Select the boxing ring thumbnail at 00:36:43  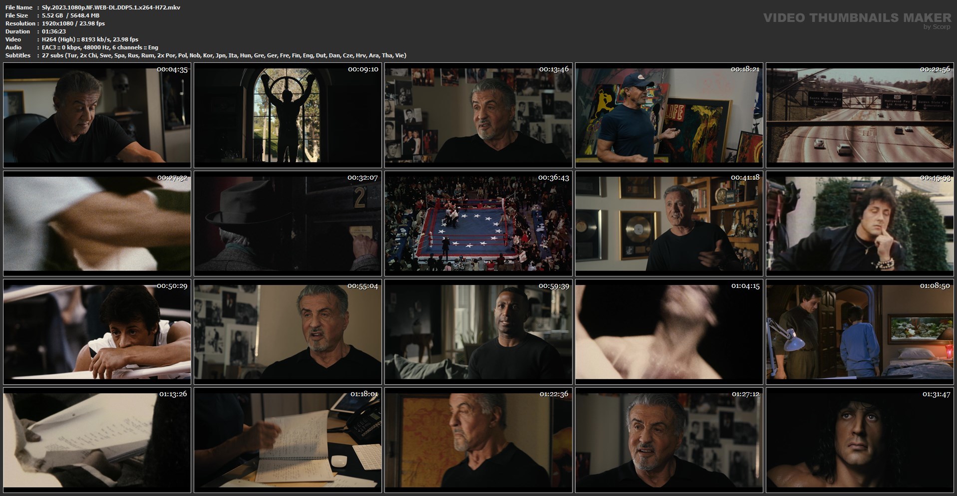point(478,224)
